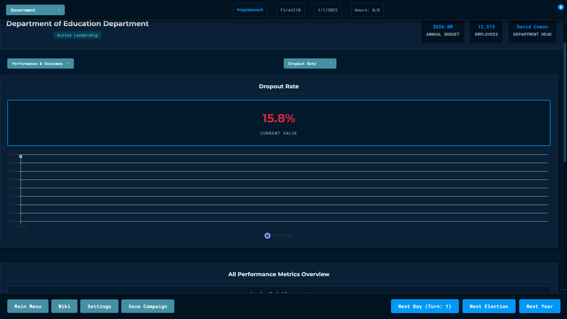Viewport: 567px width, 319px height.
Task: Open the Wiki page
Action: [64, 306]
